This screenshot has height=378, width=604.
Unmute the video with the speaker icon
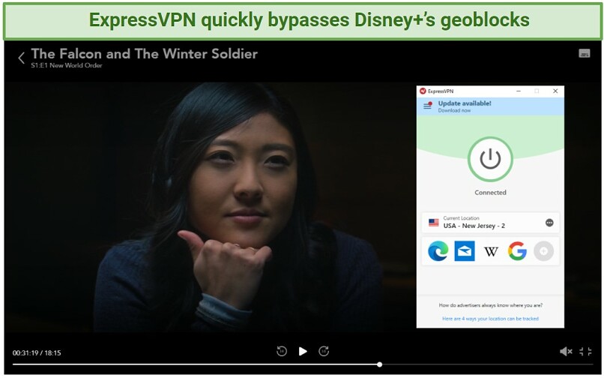(566, 351)
